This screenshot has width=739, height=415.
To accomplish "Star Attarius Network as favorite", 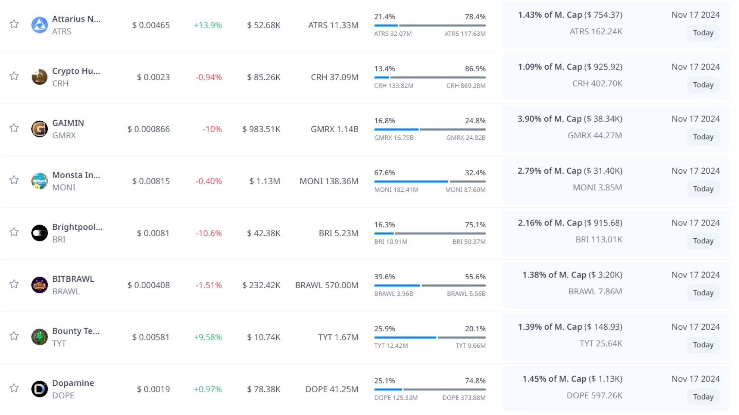I will (14, 24).
